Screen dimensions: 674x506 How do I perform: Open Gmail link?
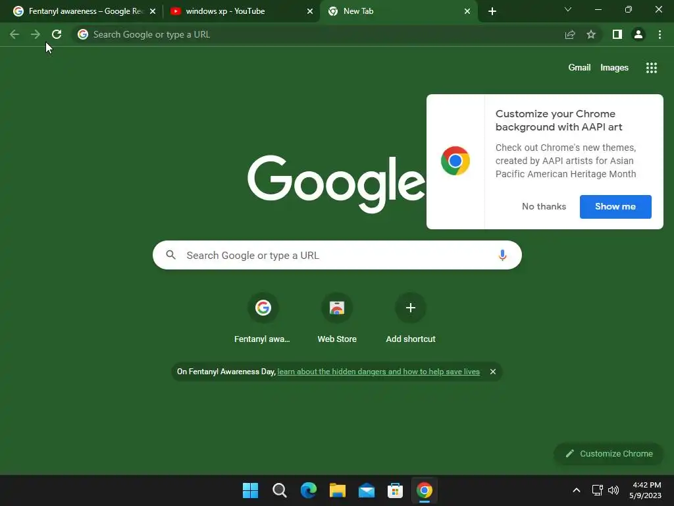pos(579,68)
